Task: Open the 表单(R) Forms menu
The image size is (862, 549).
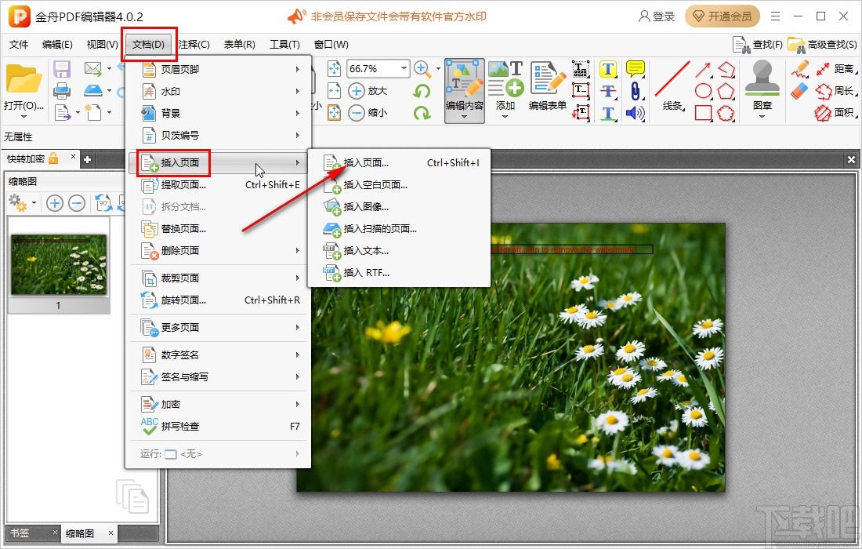Action: click(239, 45)
